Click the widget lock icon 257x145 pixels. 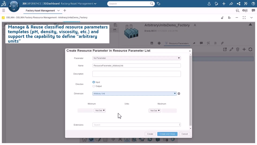pos(222,18)
